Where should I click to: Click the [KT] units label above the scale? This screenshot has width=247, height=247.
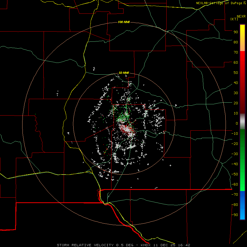point(234,19)
